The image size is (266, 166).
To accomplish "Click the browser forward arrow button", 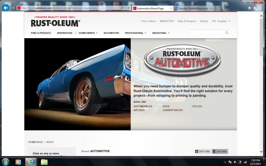I will pos(13,8).
